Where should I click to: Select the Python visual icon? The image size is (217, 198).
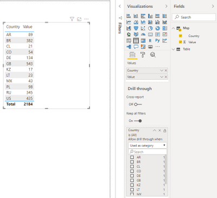click(157, 41)
